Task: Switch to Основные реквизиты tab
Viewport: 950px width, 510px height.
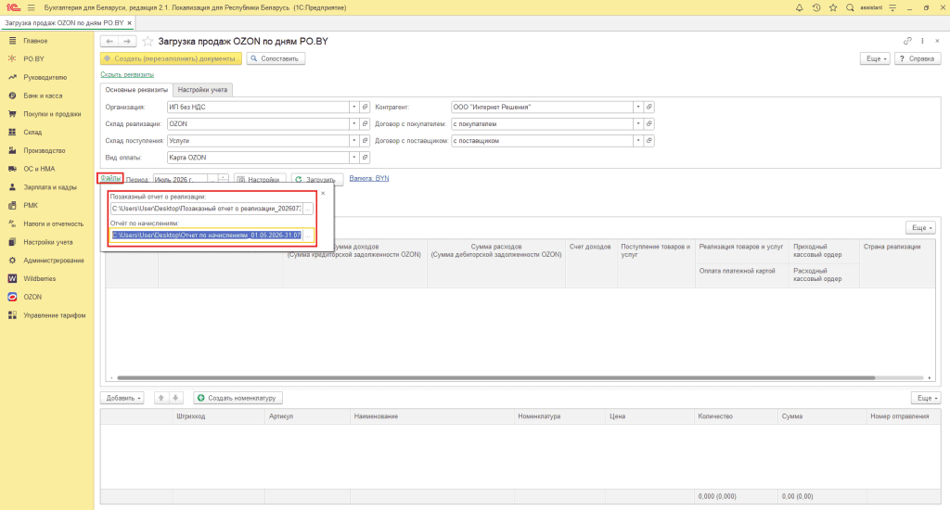Action: click(136, 90)
